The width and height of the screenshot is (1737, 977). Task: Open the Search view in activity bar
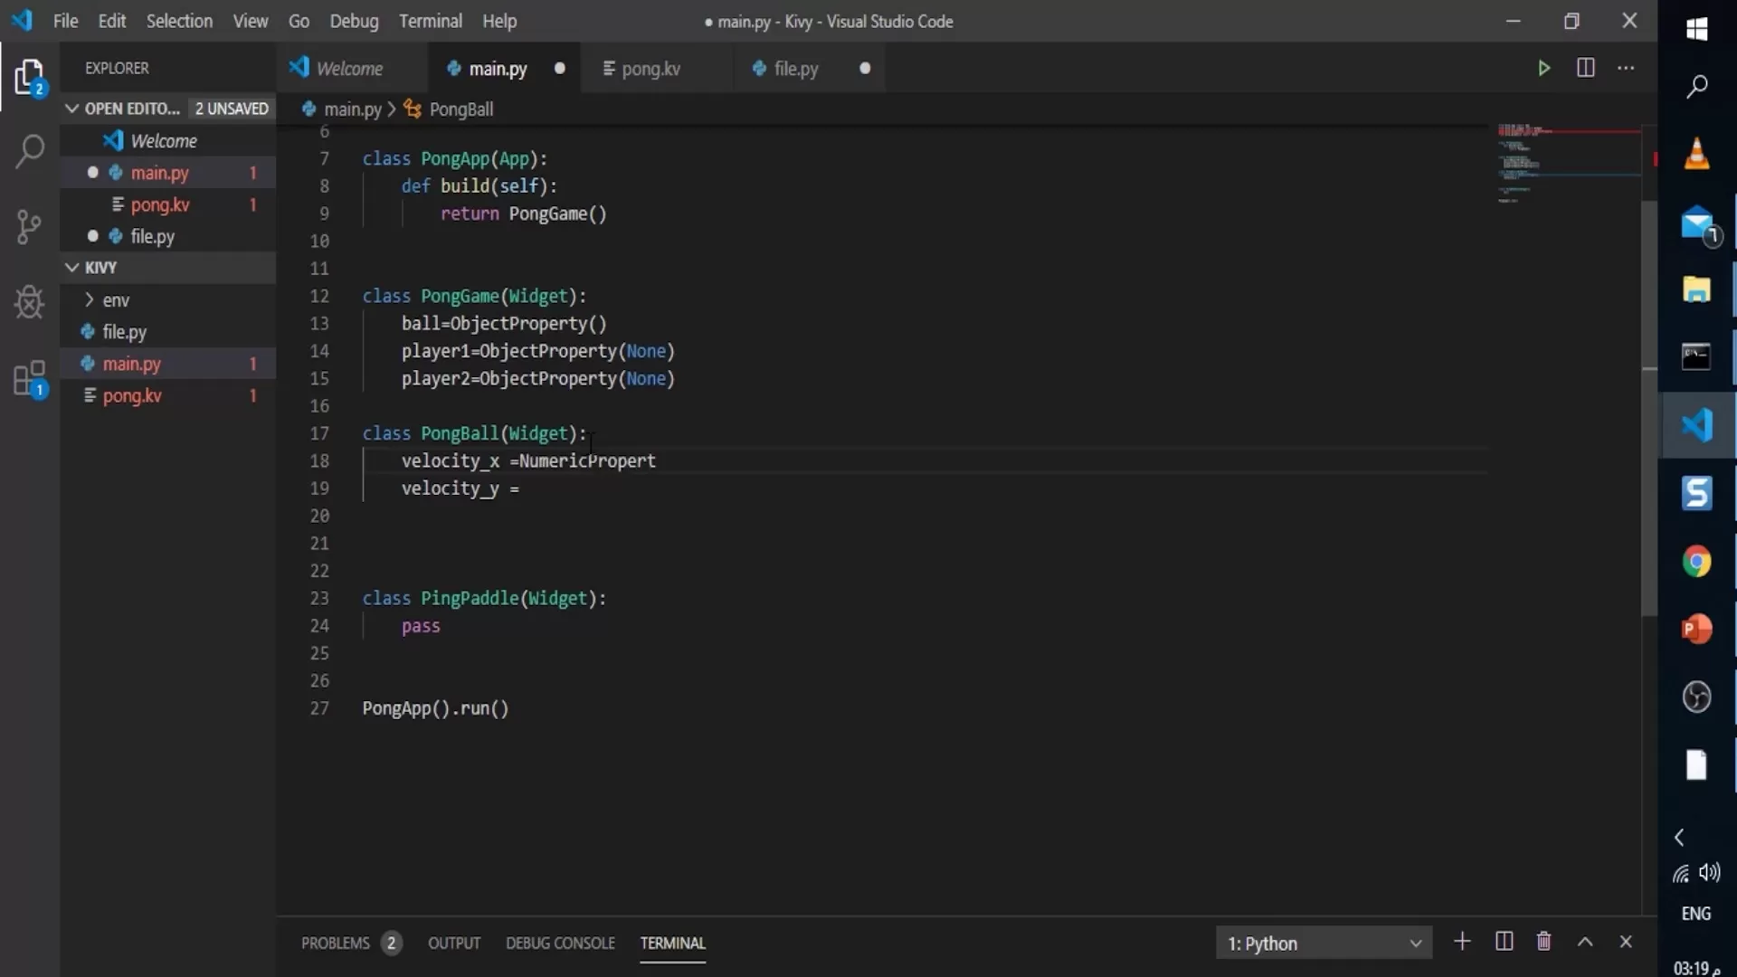[x=29, y=151]
